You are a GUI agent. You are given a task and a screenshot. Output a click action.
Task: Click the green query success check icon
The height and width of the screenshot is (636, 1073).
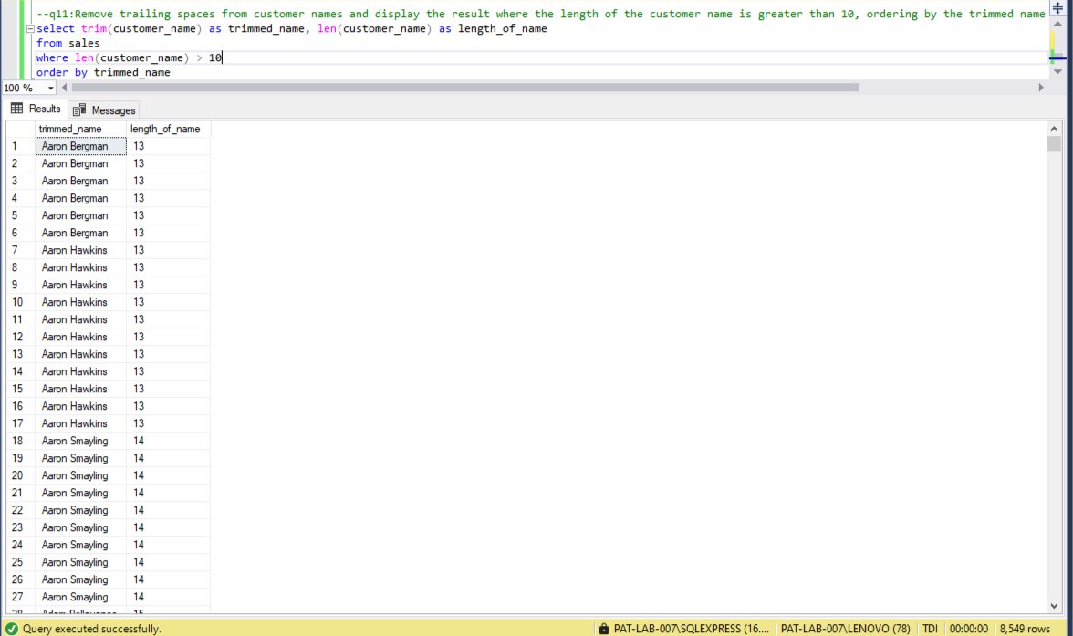pyautogui.click(x=12, y=629)
